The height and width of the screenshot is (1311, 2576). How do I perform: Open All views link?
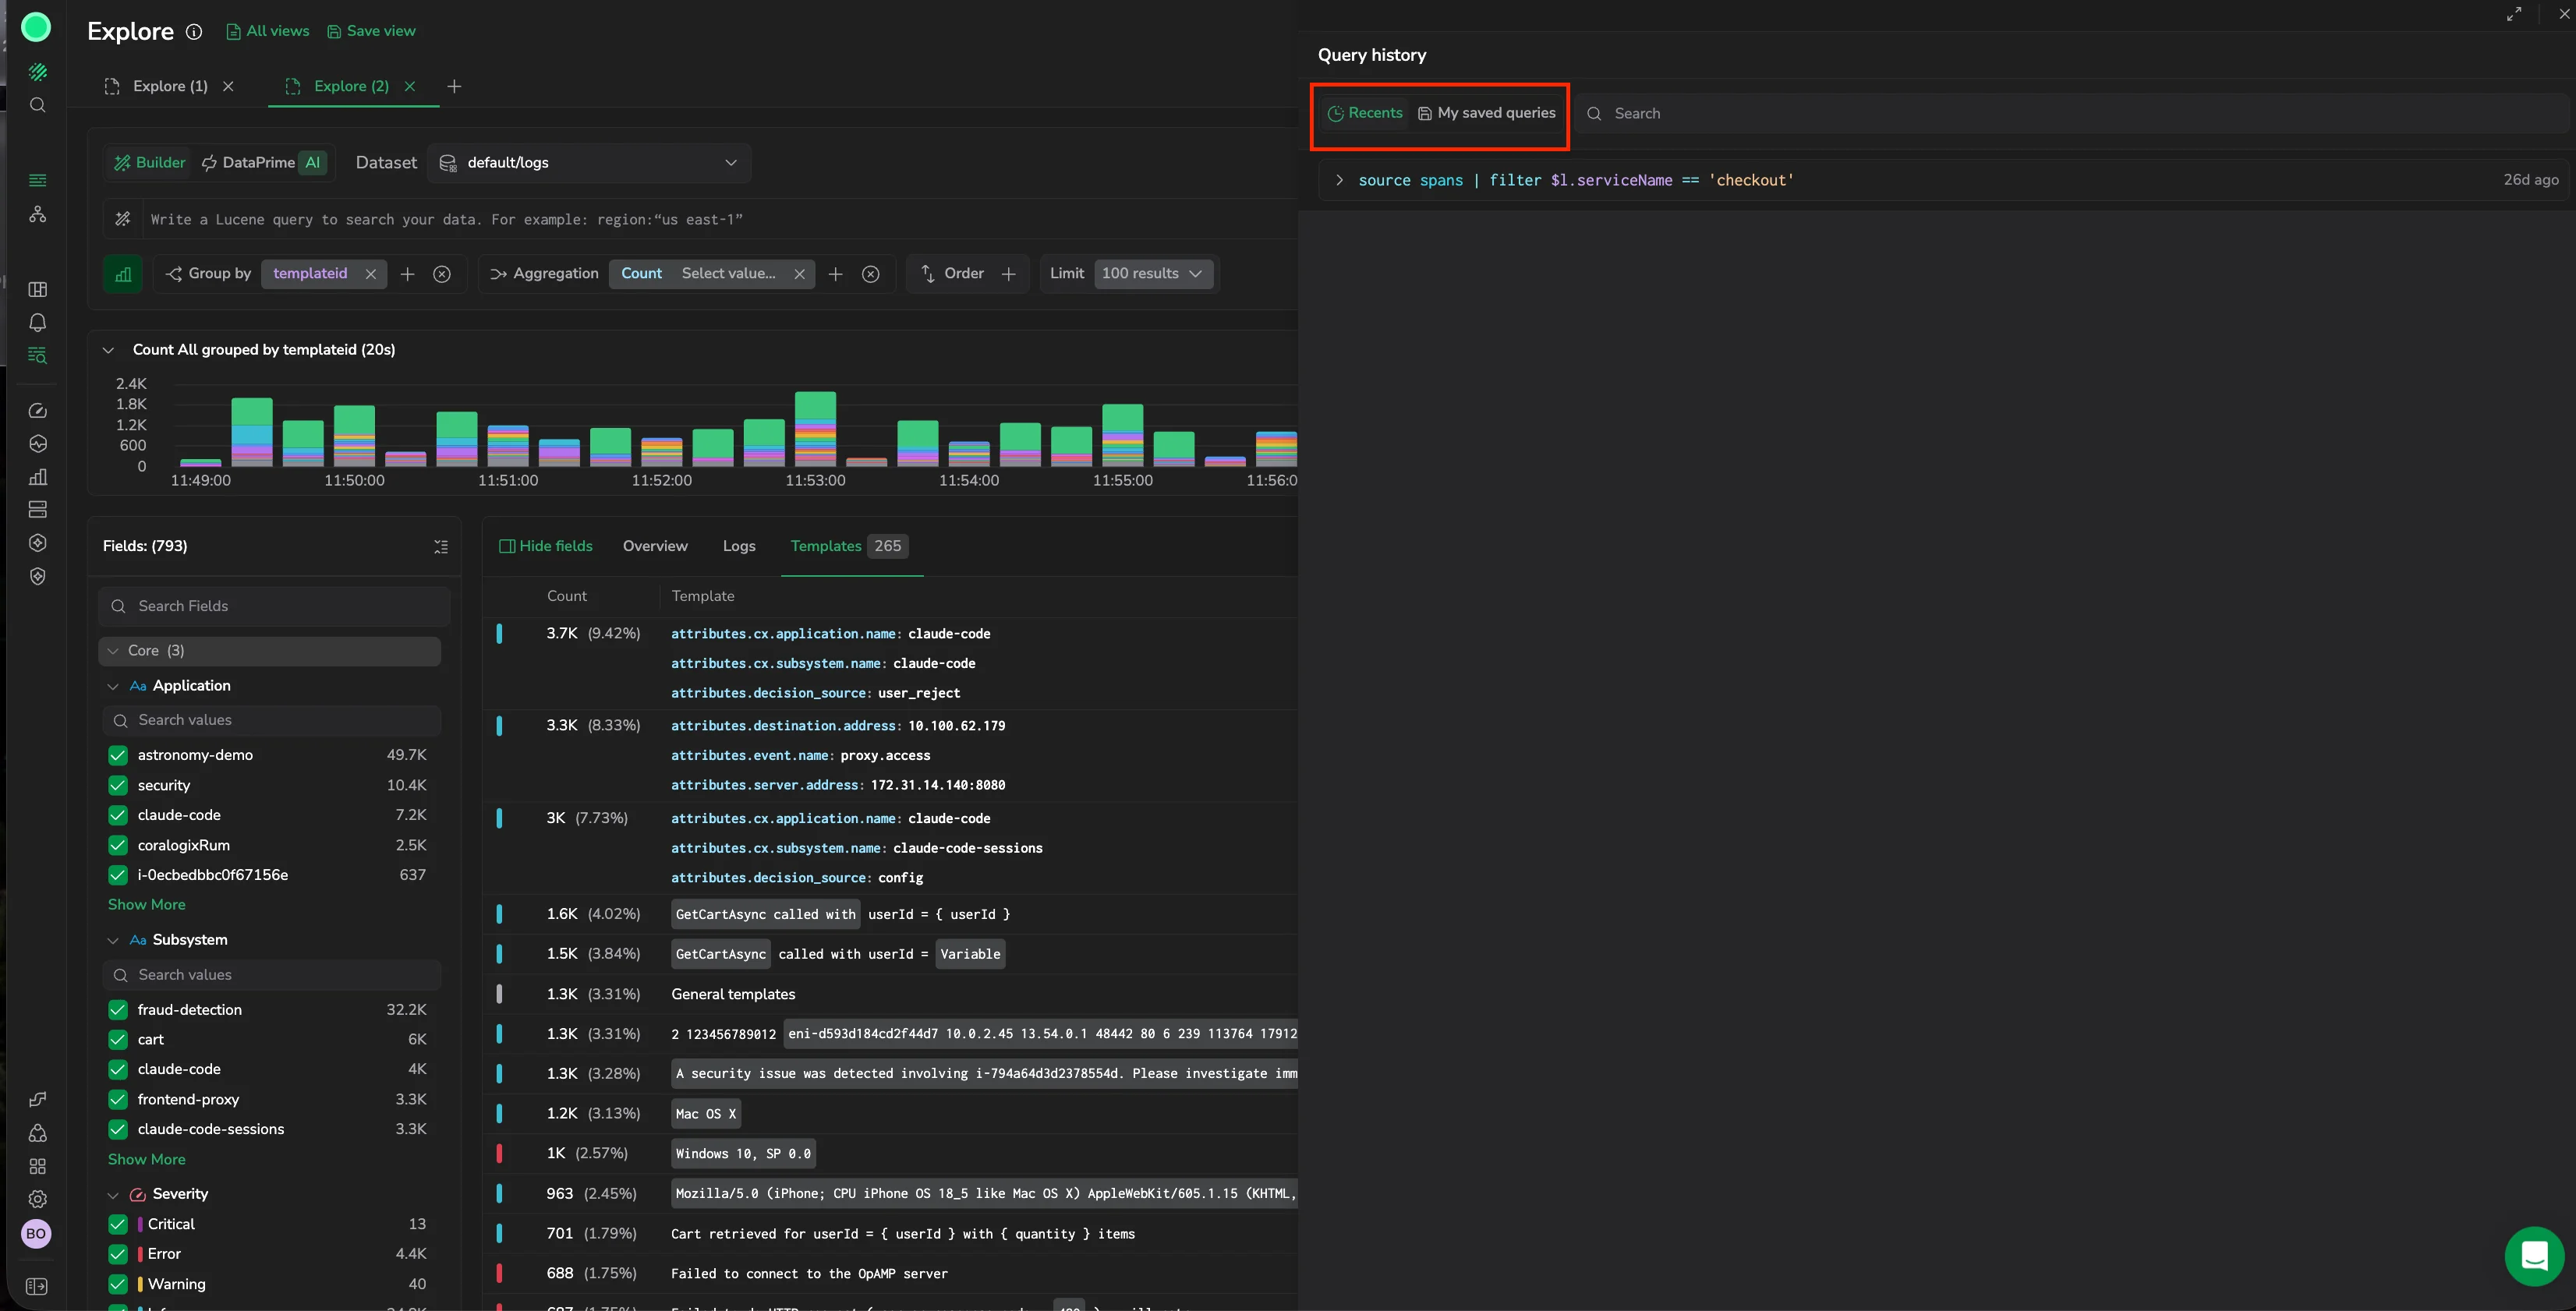pos(268,31)
